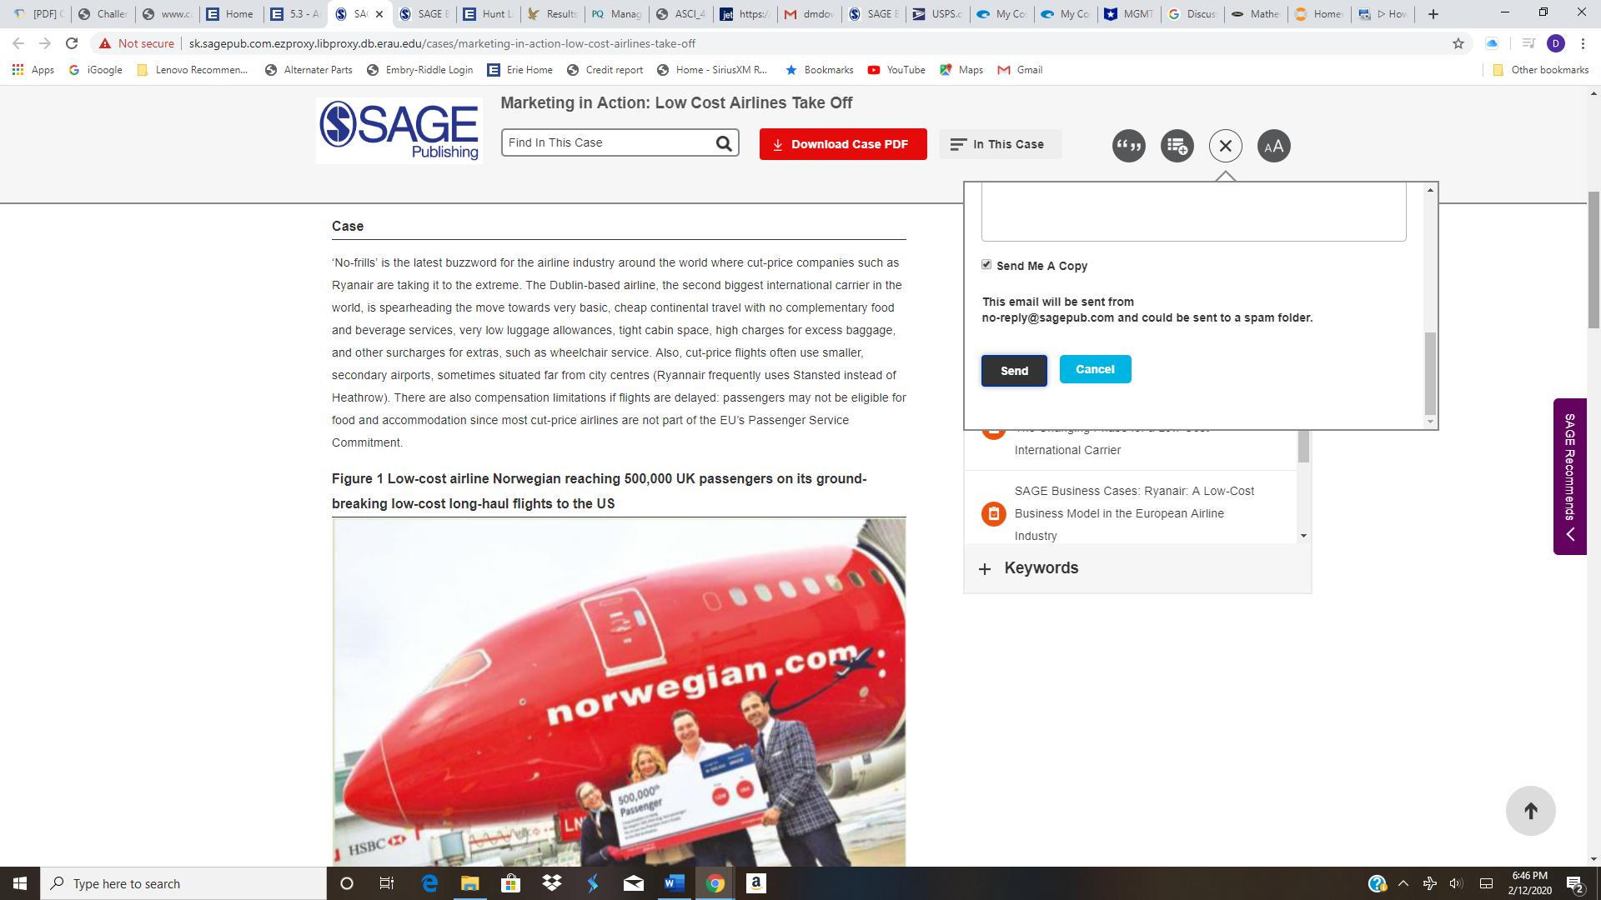1601x900 pixels.
Task: Open Chrome profile avatar D
Action: (1555, 43)
